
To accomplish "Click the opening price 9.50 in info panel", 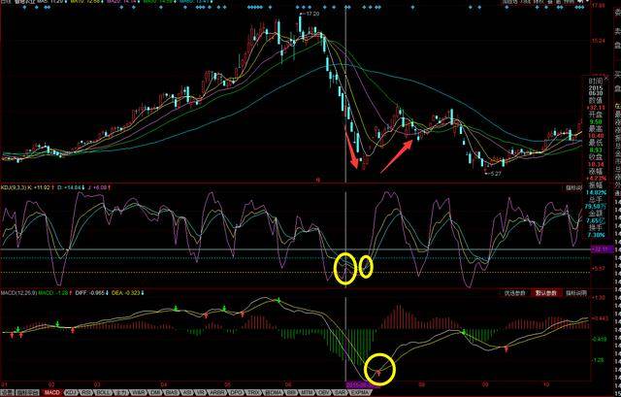I will (x=596, y=122).
